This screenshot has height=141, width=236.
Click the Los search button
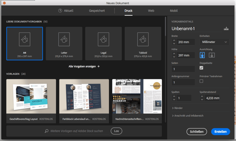[x=116, y=131]
